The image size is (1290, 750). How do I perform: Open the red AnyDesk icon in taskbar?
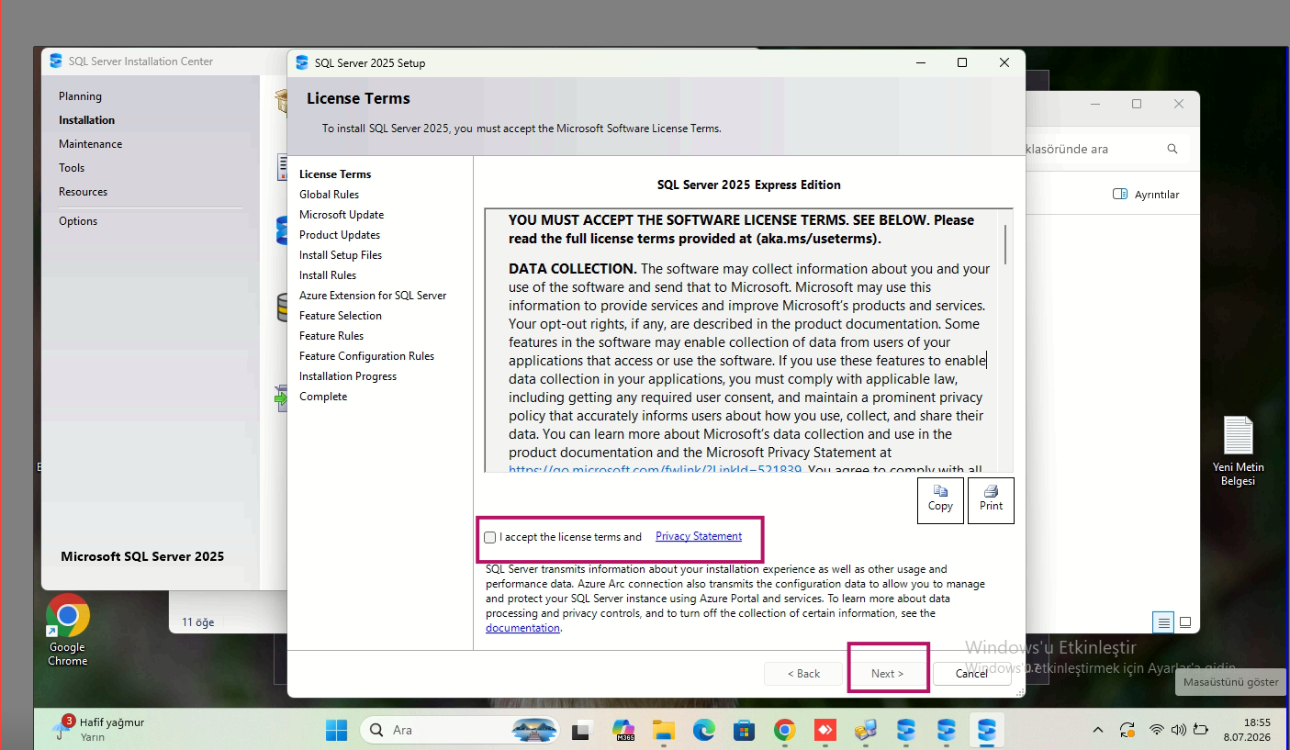pyautogui.click(x=824, y=731)
